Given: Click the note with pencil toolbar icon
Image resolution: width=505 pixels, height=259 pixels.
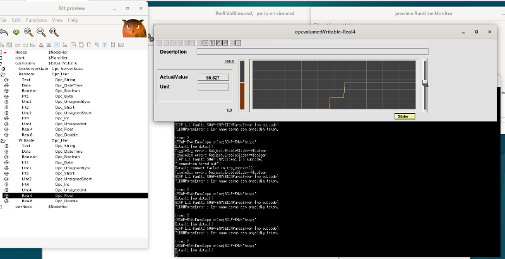Looking at the screenshot, I should point(73,45).
